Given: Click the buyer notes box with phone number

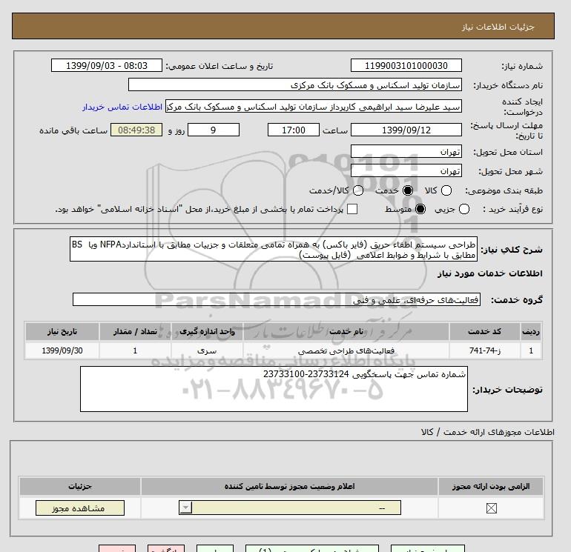Looking at the screenshot, I should [274, 389].
